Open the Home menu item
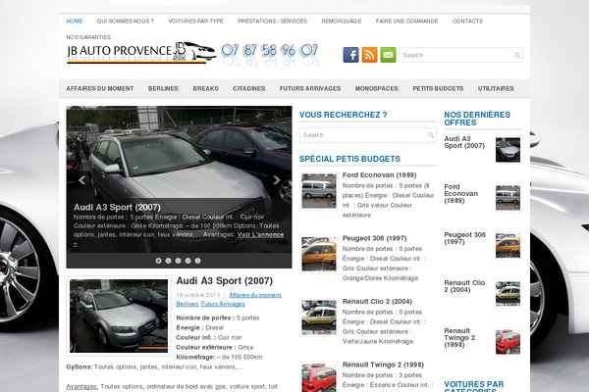Image resolution: width=589 pixels, height=392 pixels. [x=75, y=22]
